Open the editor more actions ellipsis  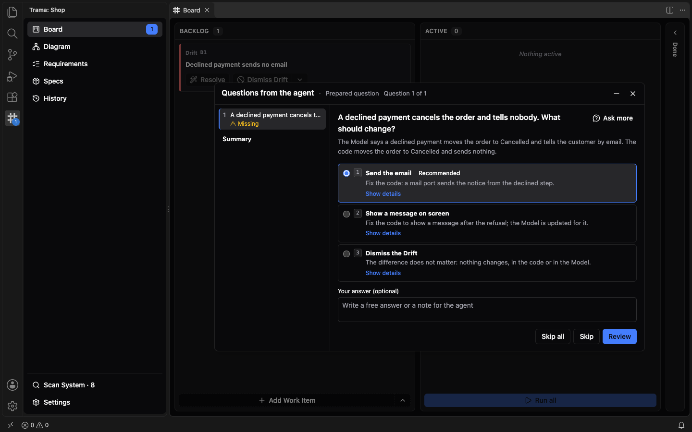[x=682, y=10]
